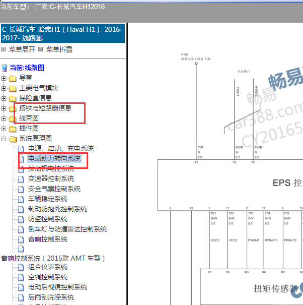Open the 组合仪表系统 diagram
The height and width of the screenshot is (305, 303).
(48, 267)
